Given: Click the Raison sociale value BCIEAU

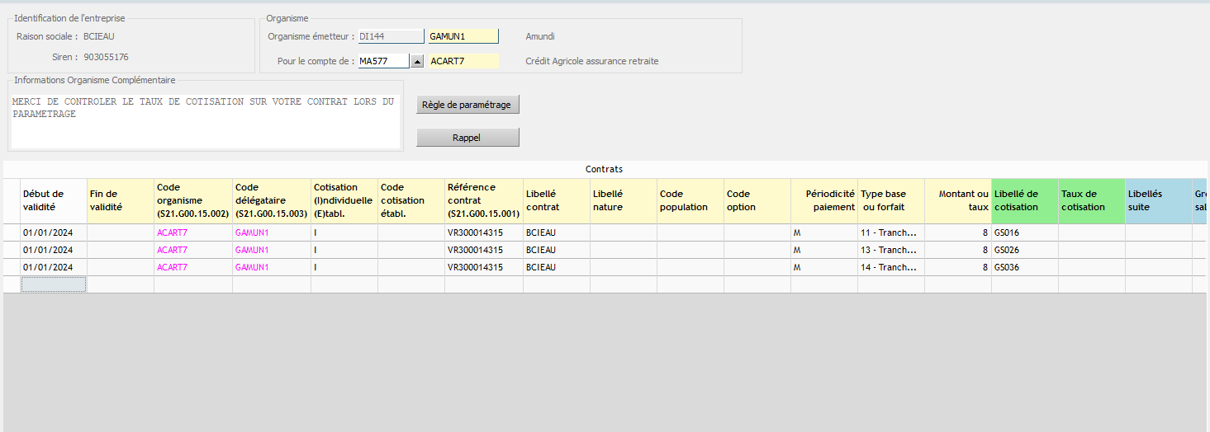Looking at the screenshot, I should [99, 36].
